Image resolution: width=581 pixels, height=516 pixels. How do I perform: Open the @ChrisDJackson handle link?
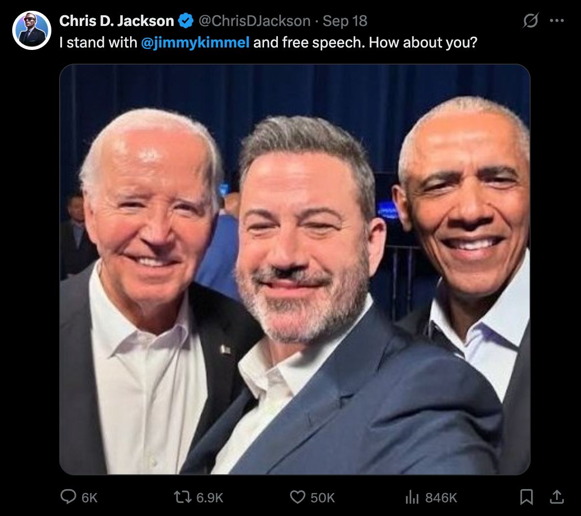[x=254, y=21]
